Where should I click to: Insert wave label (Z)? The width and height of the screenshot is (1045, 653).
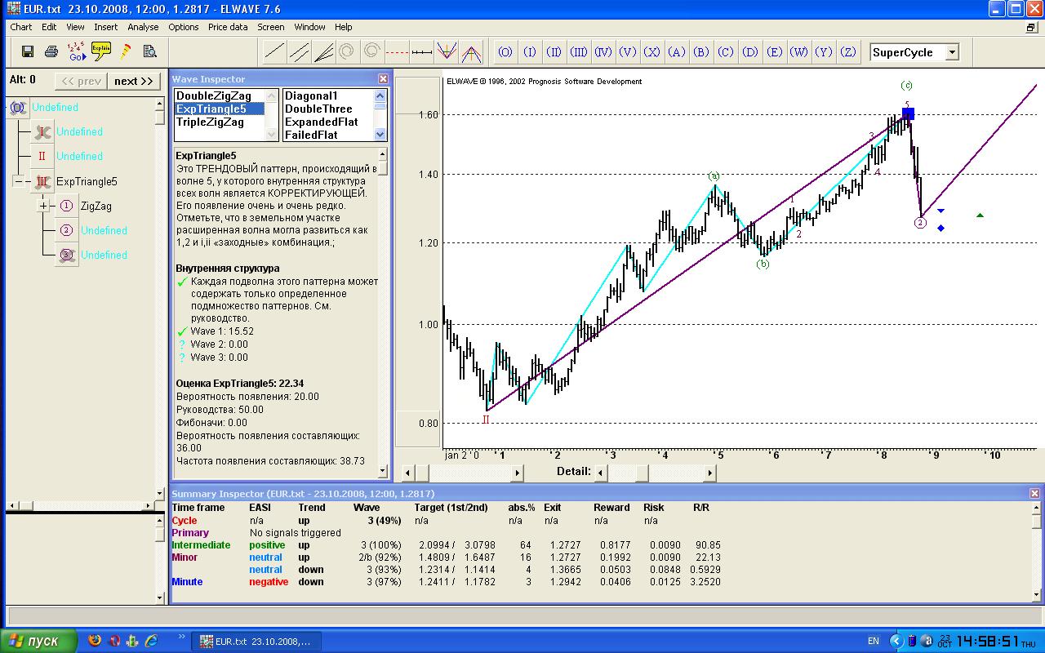click(x=848, y=52)
